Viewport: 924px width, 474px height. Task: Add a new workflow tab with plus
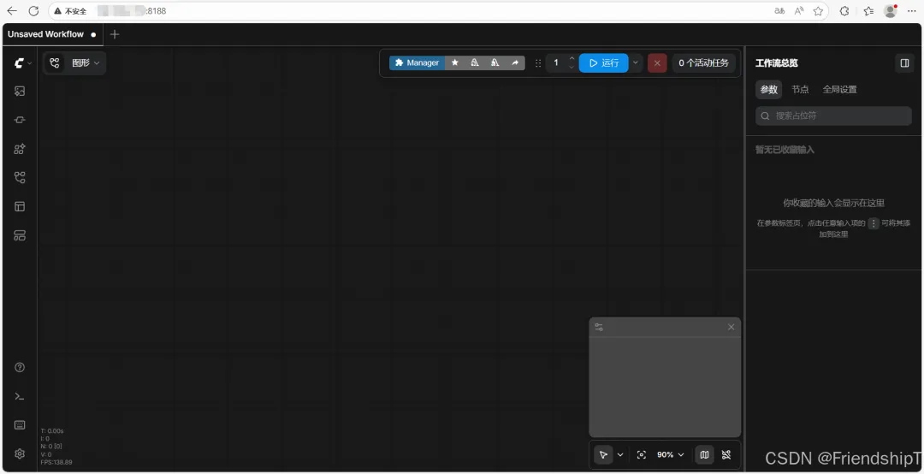[115, 34]
